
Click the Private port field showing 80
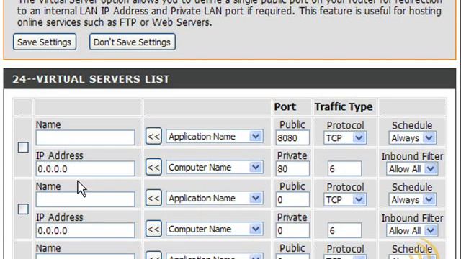pyautogui.click(x=292, y=169)
